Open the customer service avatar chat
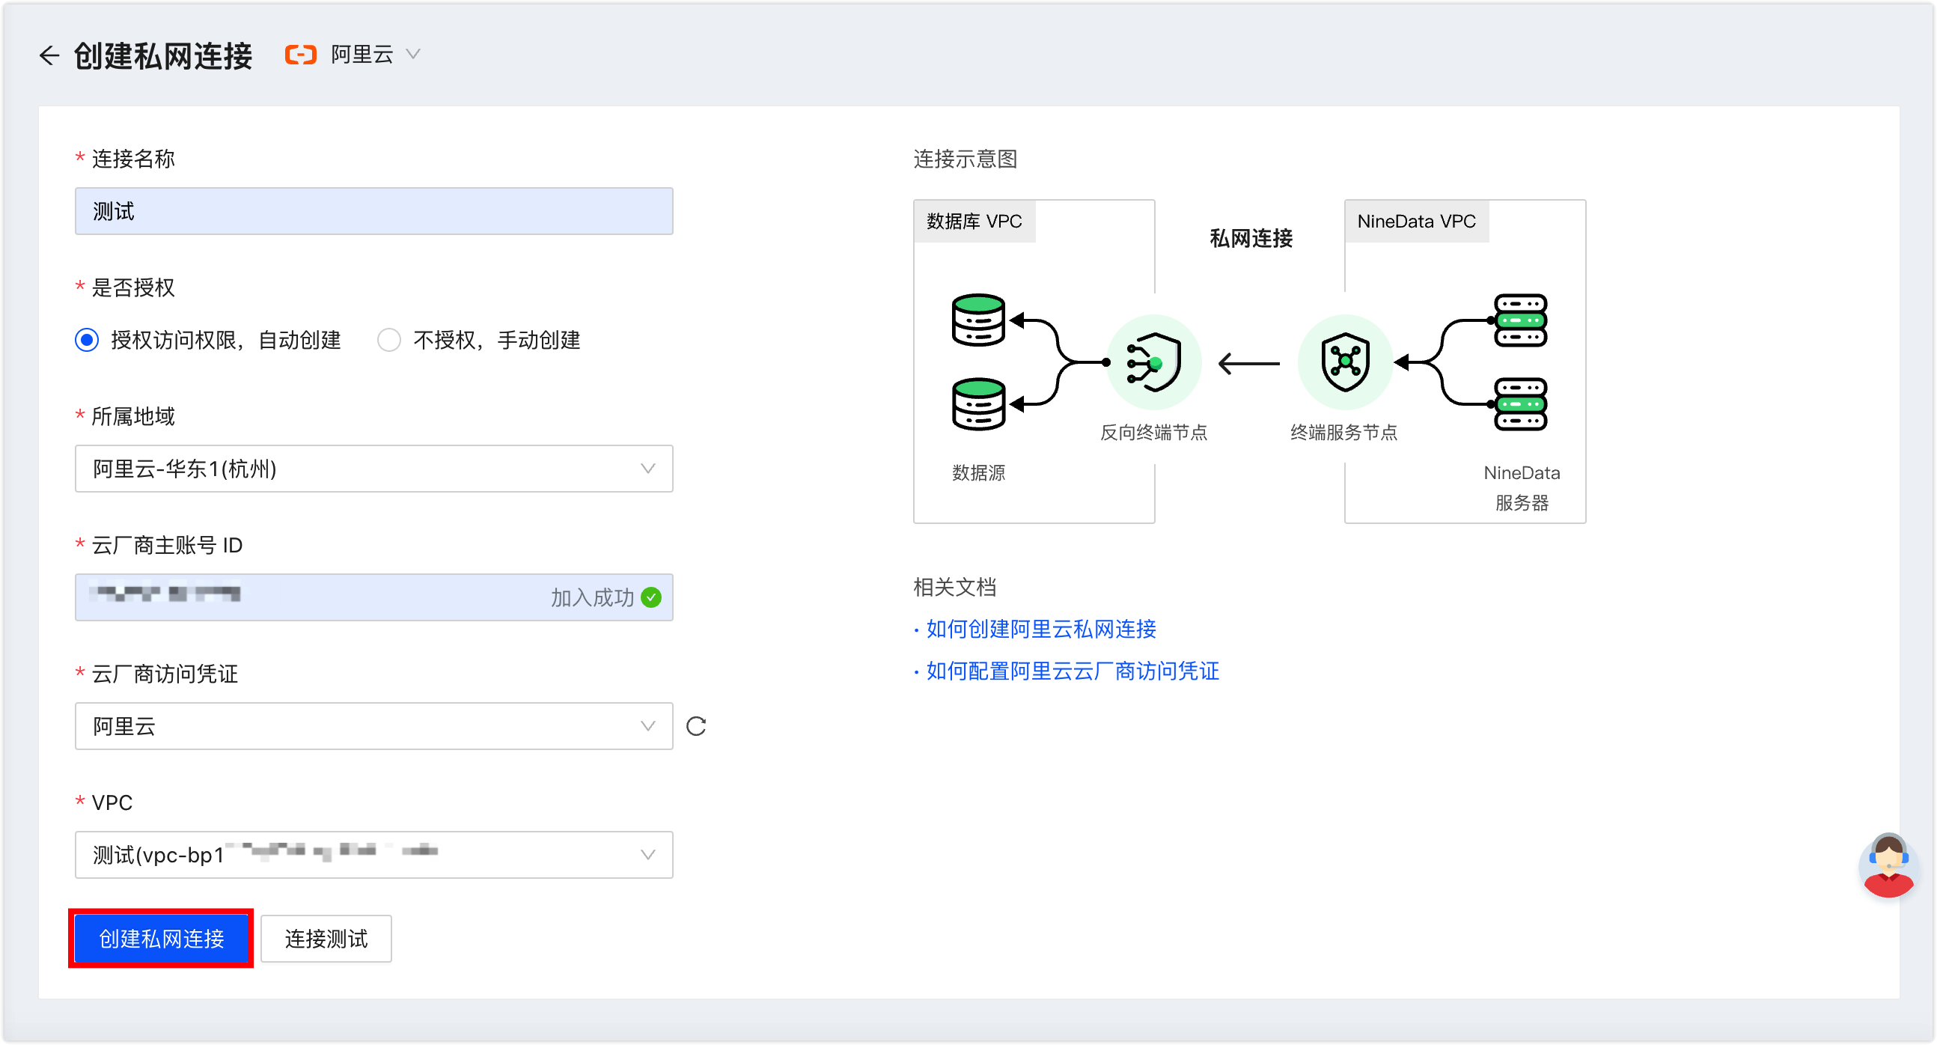 (x=1888, y=866)
